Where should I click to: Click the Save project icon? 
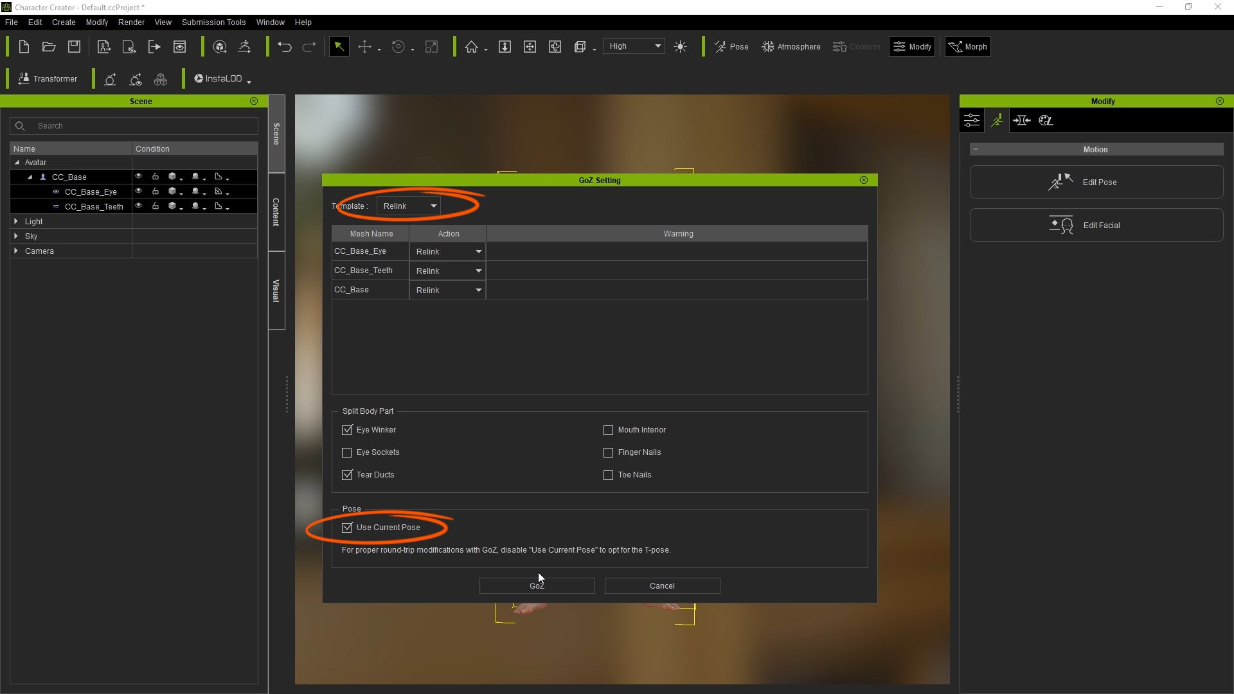74,46
